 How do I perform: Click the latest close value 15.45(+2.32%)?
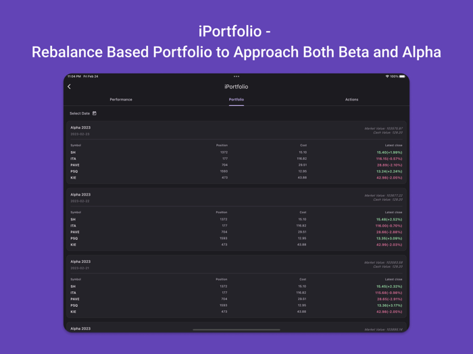pyautogui.click(x=389, y=287)
